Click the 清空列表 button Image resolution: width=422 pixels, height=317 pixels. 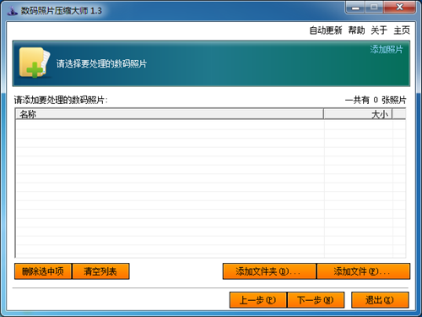coord(100,271)
